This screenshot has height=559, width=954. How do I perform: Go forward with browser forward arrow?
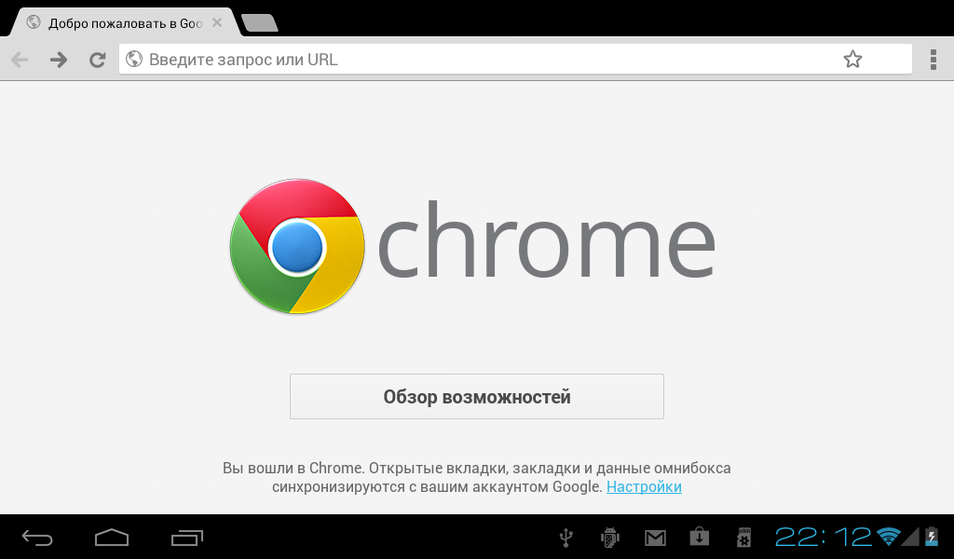59,60
